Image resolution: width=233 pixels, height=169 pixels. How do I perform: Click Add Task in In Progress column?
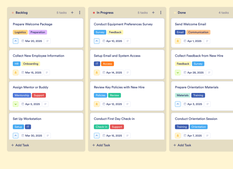[x=101, y=145]
